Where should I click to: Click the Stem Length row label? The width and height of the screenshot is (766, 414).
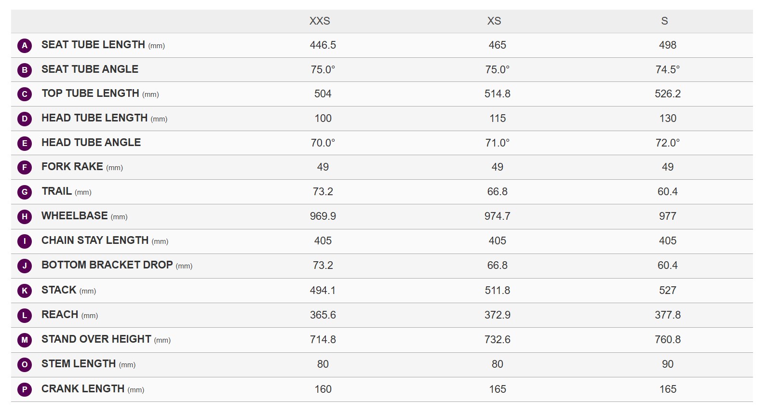(79, 364)
